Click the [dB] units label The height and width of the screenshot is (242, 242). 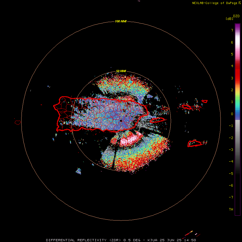tap(230, 19)
